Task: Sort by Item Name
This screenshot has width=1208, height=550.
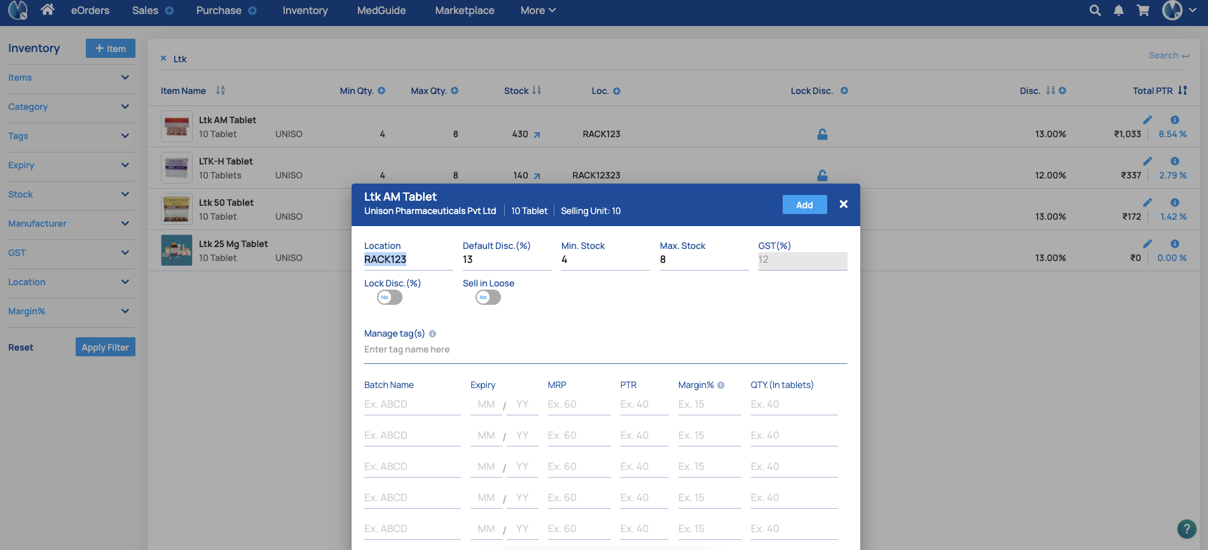Action: 220,90
